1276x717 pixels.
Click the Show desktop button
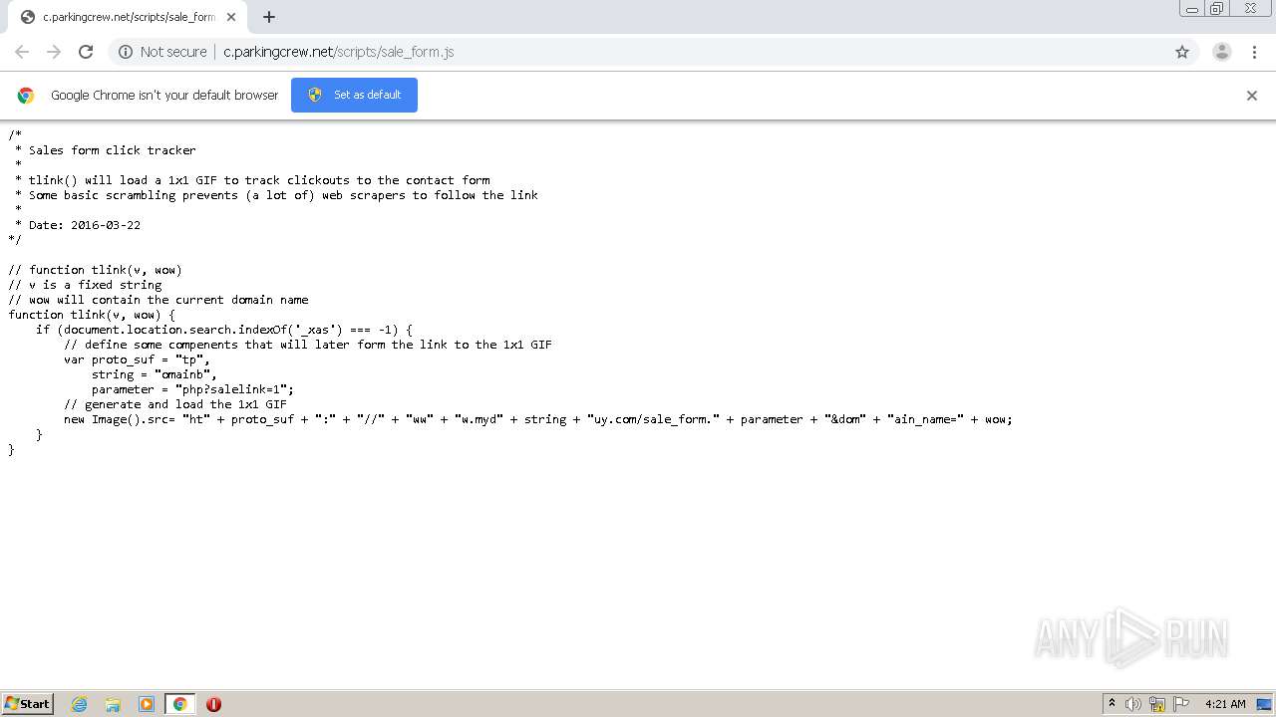[x=1265, y=704]
